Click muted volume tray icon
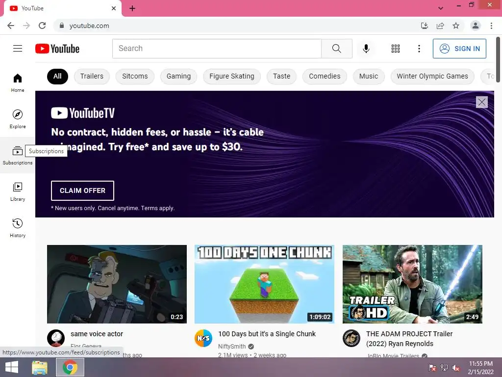 (456, 368)
